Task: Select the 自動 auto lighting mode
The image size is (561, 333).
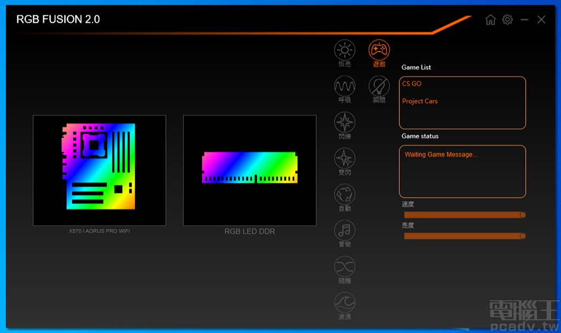Action: tap(345, 195)
